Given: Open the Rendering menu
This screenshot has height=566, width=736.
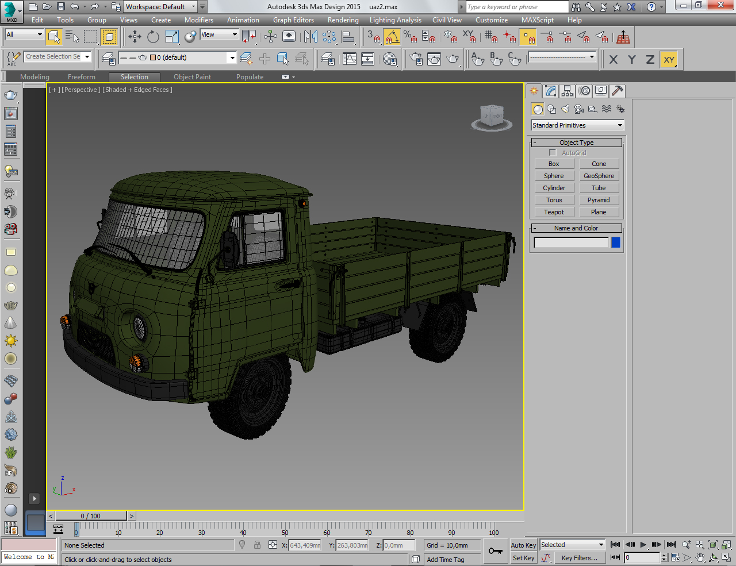Looking at the screenshot, I should point(343,20).
